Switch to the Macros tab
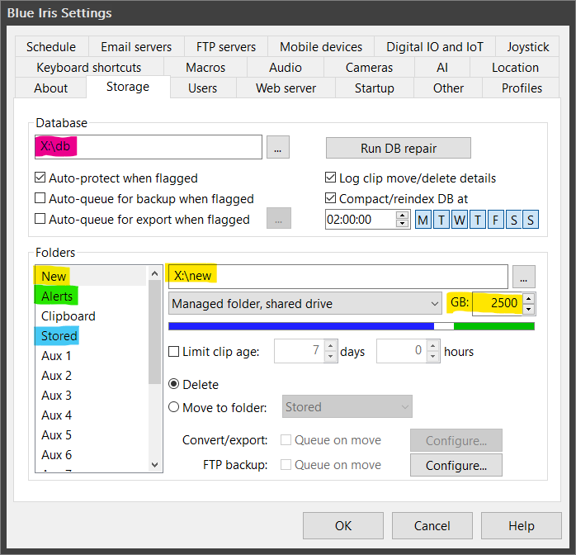 [x=205, y=67]
